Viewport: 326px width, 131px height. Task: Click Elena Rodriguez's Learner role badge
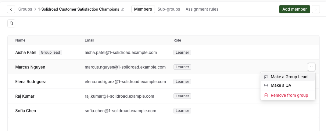point(182,82)
